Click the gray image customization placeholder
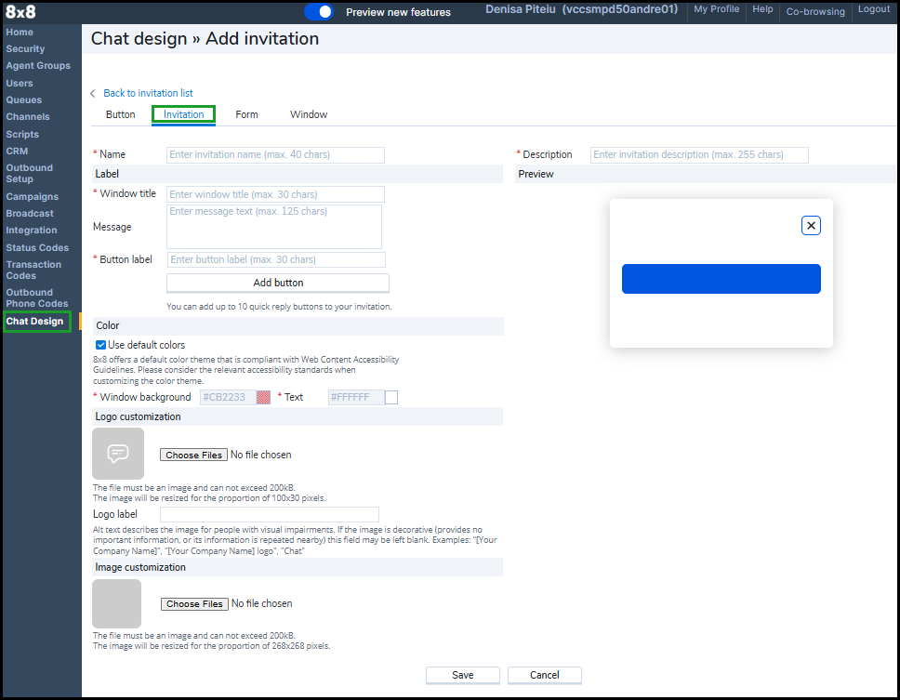This screenshot has height=700, width=900. [x=117, y=603]
